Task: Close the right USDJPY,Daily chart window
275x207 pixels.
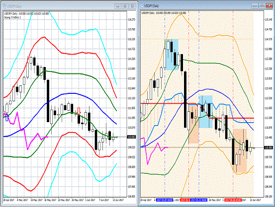Action: click(x=270, y=6)
